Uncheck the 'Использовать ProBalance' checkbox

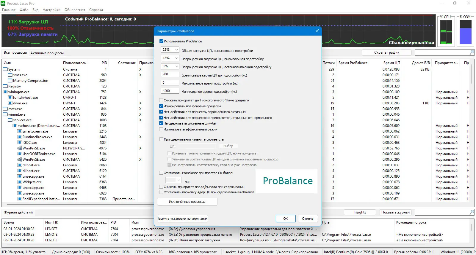162,41
